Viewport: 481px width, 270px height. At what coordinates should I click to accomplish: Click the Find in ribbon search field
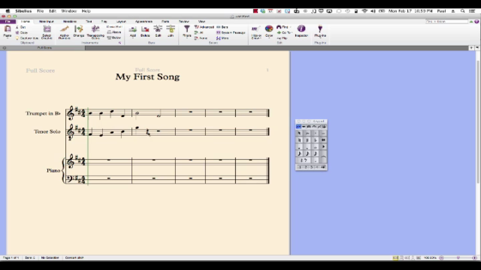[446, 22]
